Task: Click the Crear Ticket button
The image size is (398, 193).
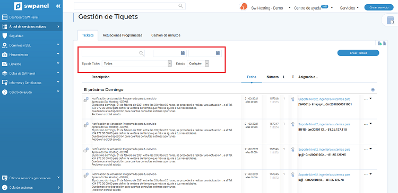Action: click(x=358, y=53)
